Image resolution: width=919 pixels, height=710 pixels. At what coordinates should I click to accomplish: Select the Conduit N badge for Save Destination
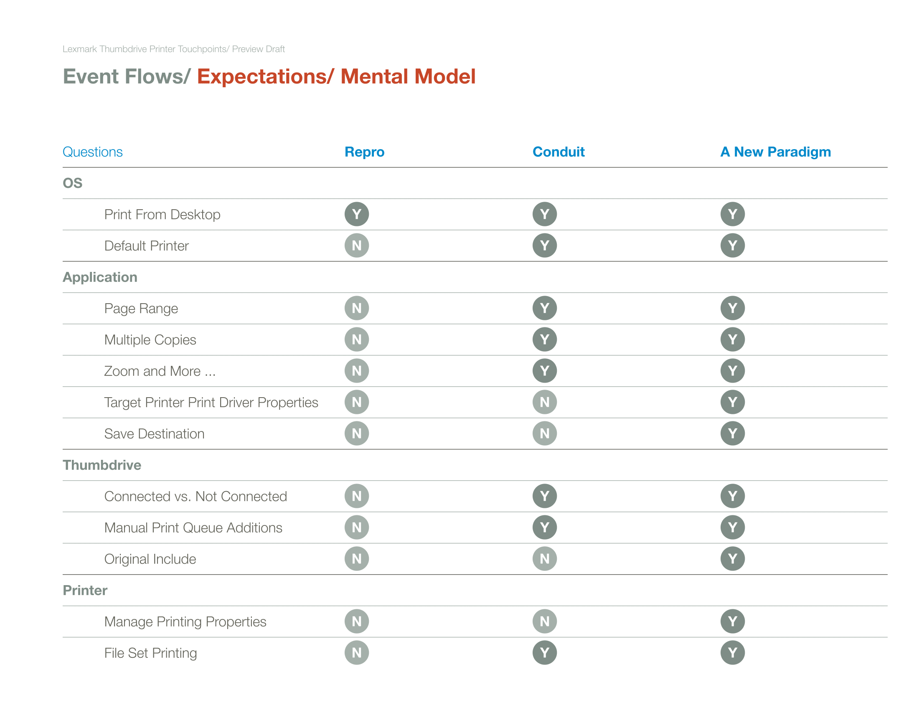[544, 433]
